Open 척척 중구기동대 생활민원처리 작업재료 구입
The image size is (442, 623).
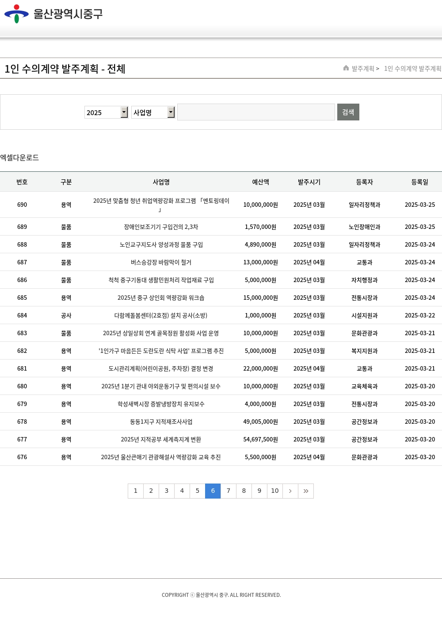(161, 280)
